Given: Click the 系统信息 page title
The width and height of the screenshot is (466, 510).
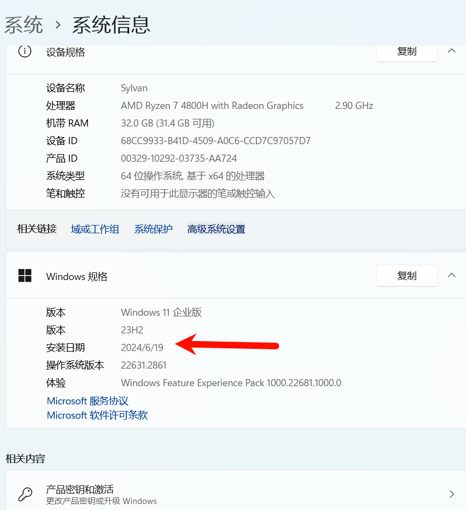Looking at the screenshot, I should pos(111,25).
